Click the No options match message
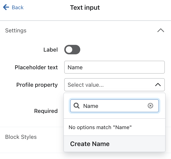The height and width of the screenshot is (159, 171). pos(100,127)
